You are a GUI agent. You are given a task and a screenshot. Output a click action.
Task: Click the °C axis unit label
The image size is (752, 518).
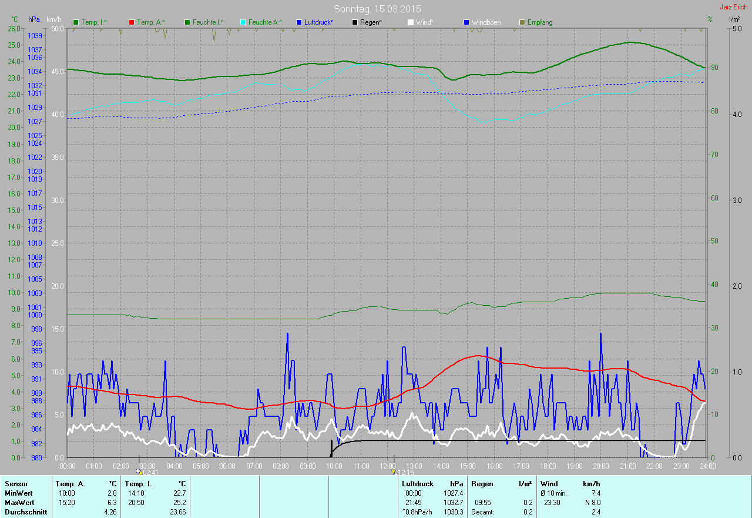15,19
